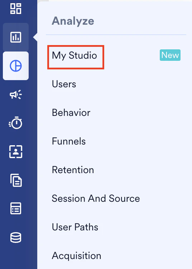Click the stacked documents icon
Image resolution: width=192 pixels, height=269 pixels.
[16, 180]
